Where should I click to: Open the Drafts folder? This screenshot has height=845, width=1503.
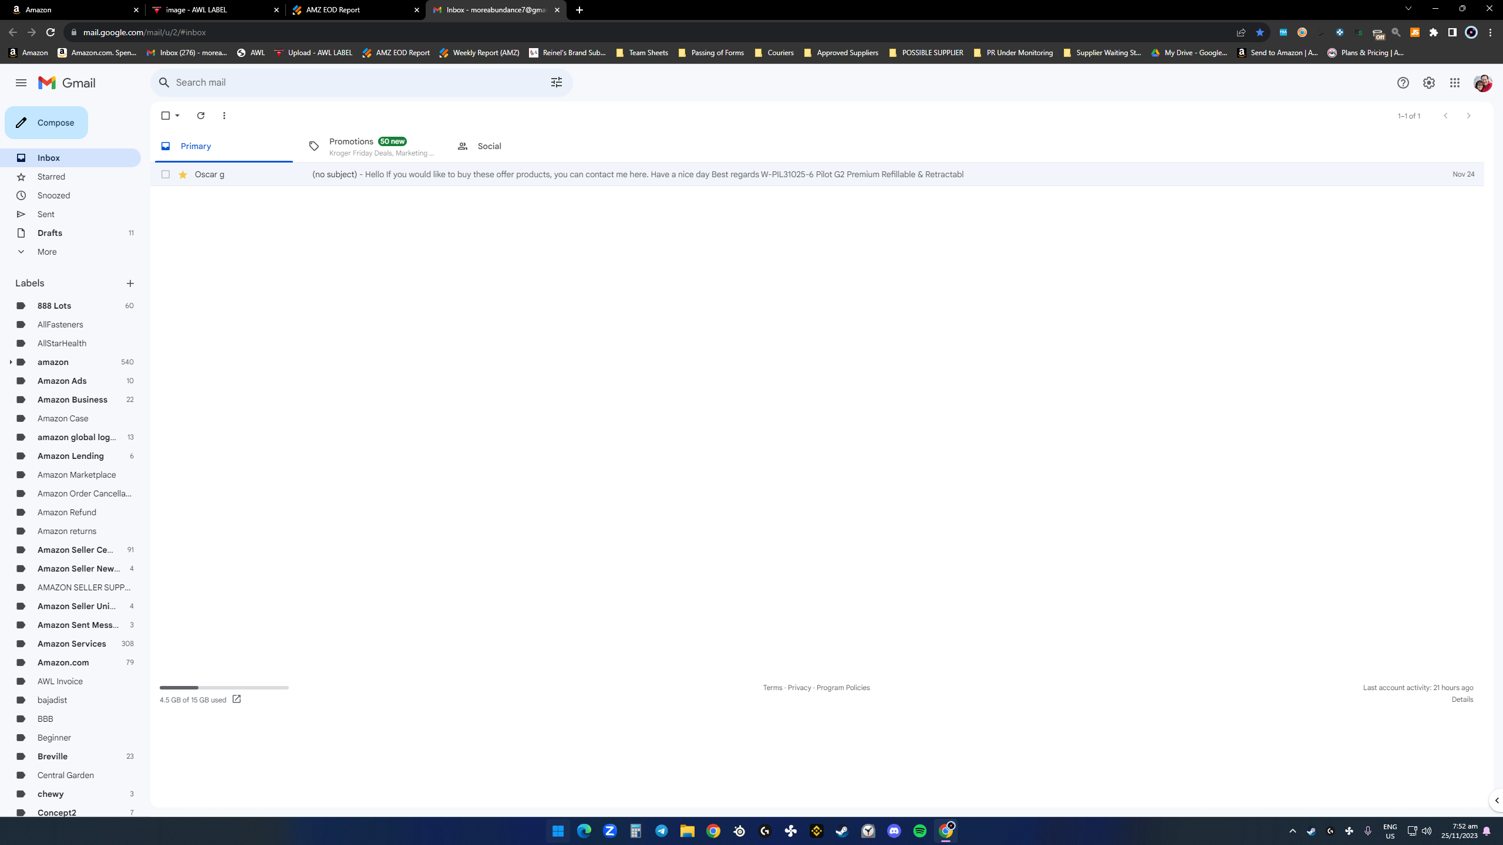pyautogui.click(x=70, y=233)
